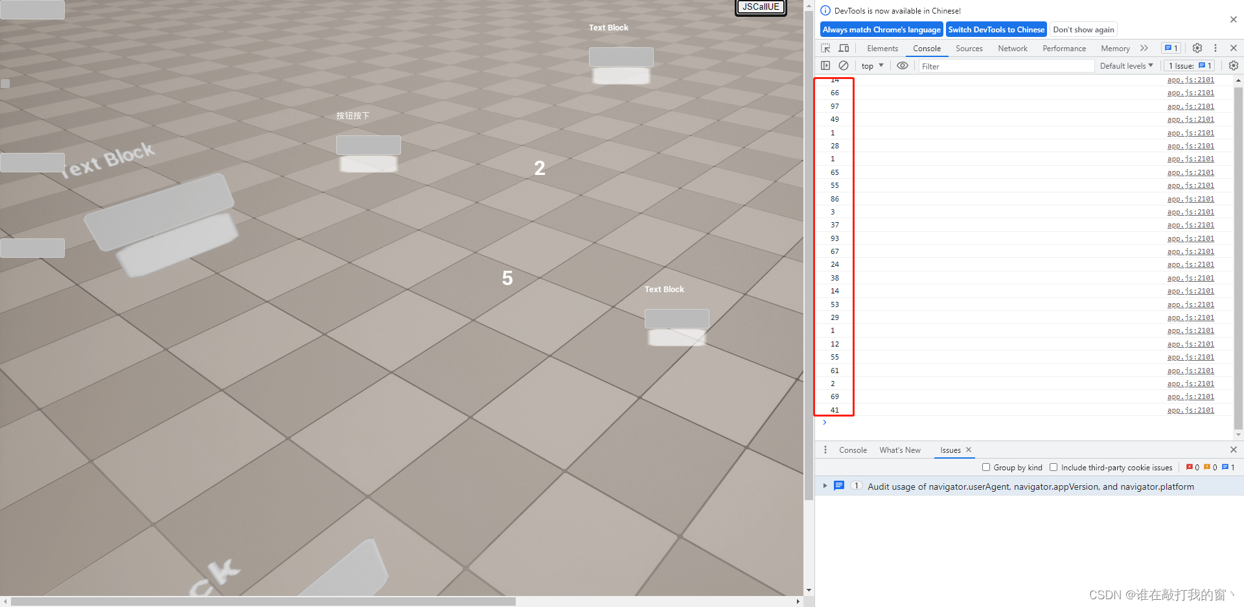Click the console Filter input field
The image size is (1244, 607).
click(x=1006, y=66)
